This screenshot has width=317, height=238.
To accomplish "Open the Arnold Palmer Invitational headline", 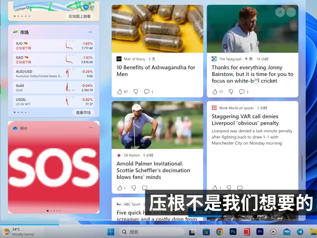I will click(x=153, y=170).
